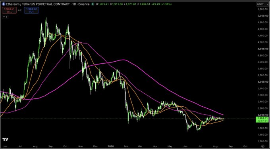270x149 pixels.
Task: Click the close price C1,904.51
Action: pos(144,4)
